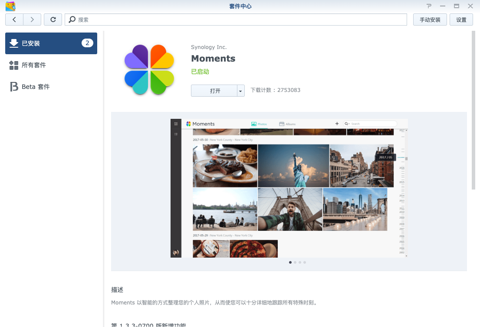
Task: Click the Beta B icon
Action: tap(14, 87)
